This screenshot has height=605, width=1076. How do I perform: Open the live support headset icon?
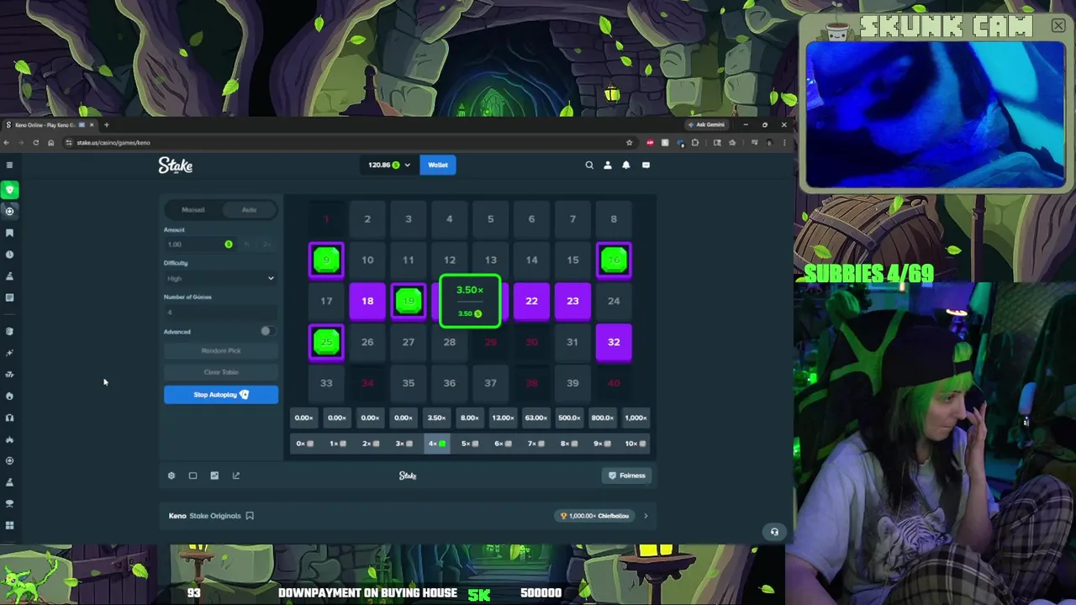[774, 531]
